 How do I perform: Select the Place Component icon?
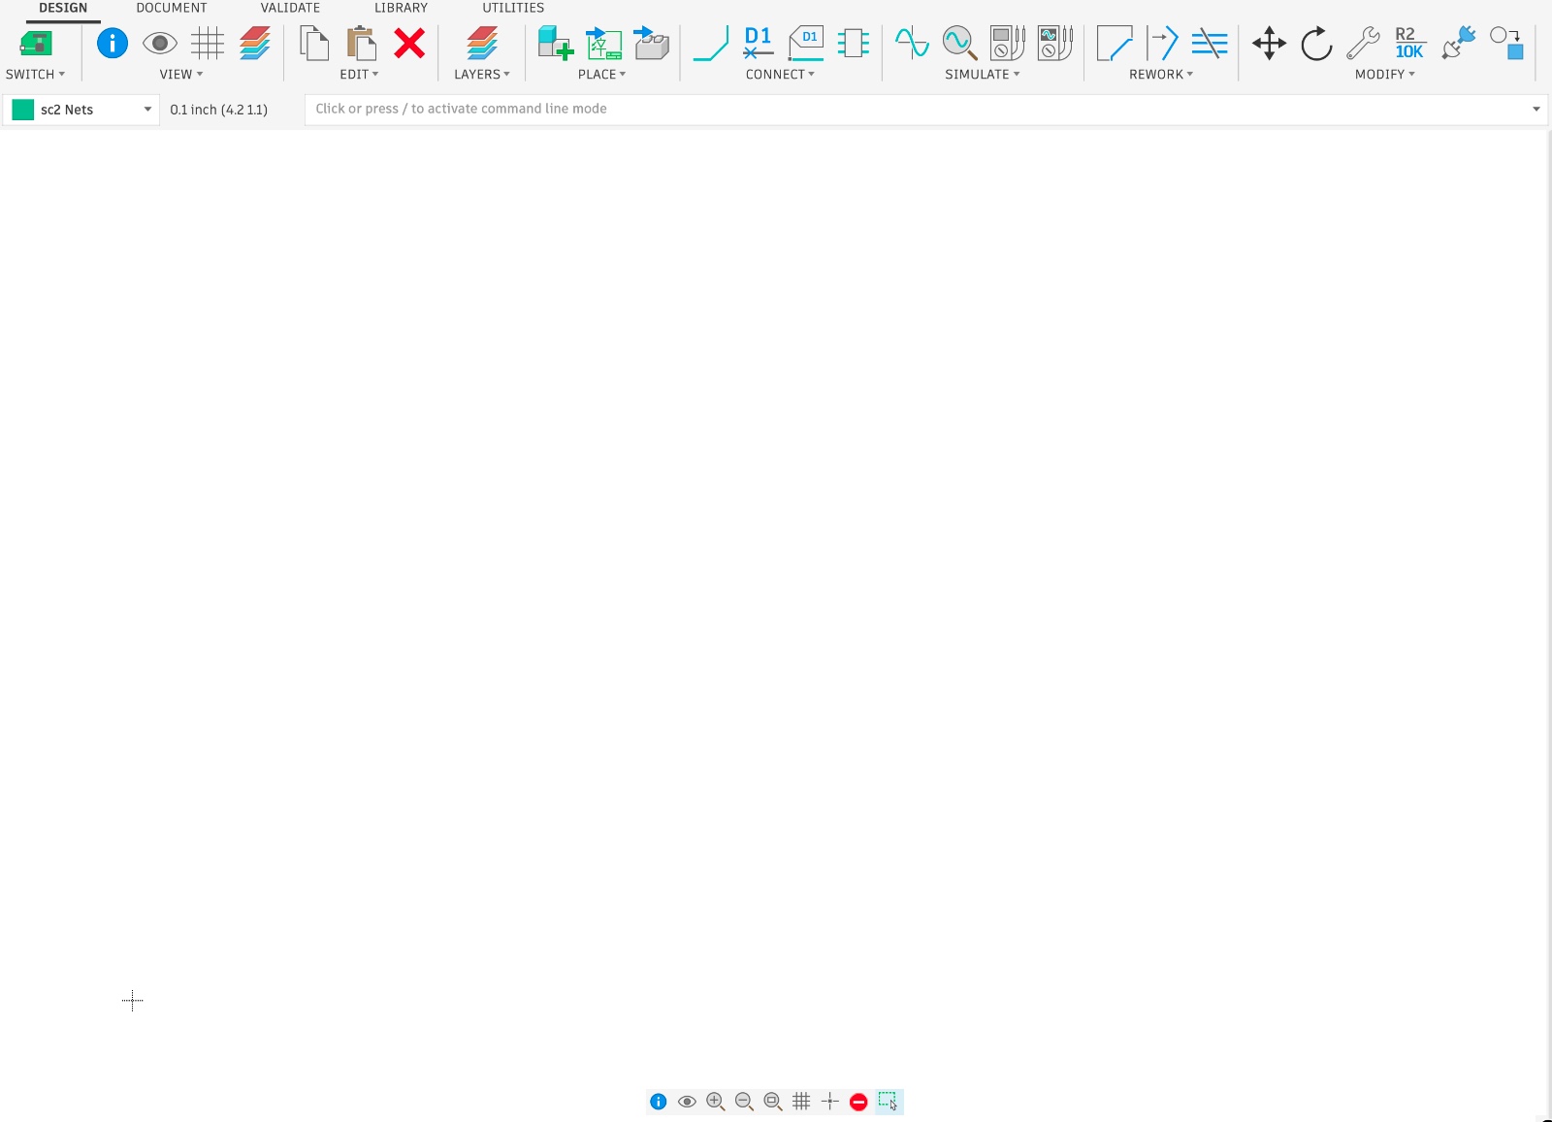tap(556, 43)
